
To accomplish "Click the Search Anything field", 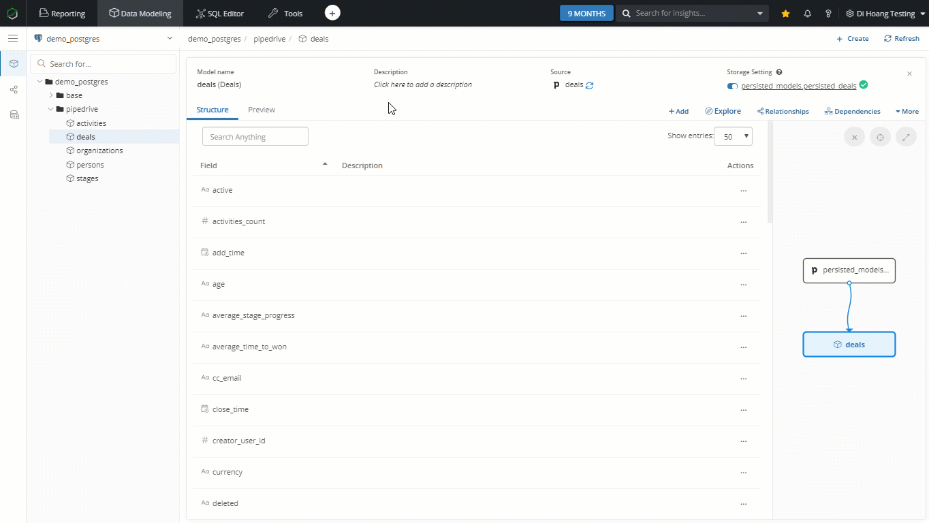I will point(255,137).
